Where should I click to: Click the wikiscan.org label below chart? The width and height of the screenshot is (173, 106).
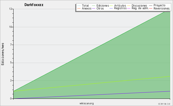pyautogui.click(x=86, y=103)
